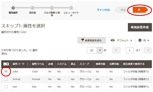Click the 比較可能 column header
Image resolution: width=153 pixels, height=92 pixels.
pyautogui.click(x=114, y=64)
